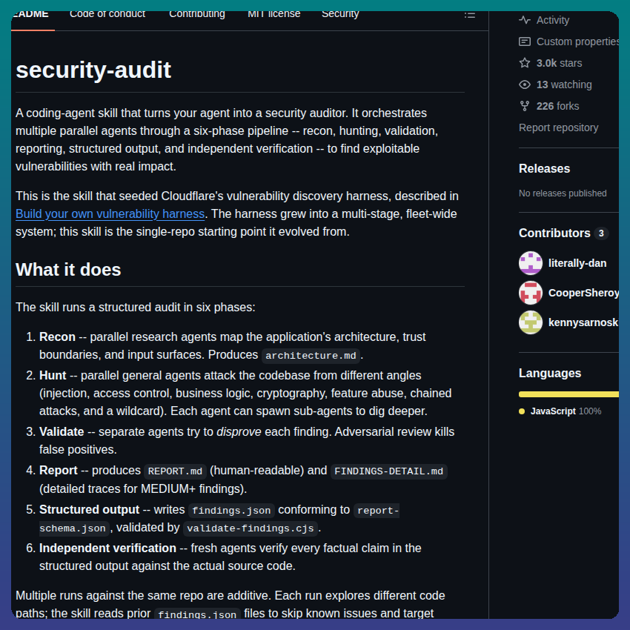
Task: Click the yellow JavaScript language bar
Action: click(x=568, y=394)
